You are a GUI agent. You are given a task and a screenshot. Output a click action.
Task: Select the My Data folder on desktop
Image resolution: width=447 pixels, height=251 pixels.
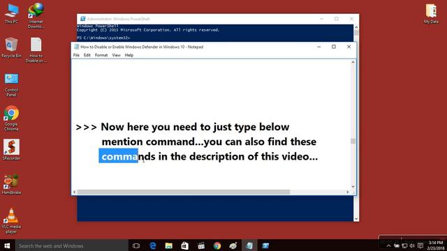[431, 14]
